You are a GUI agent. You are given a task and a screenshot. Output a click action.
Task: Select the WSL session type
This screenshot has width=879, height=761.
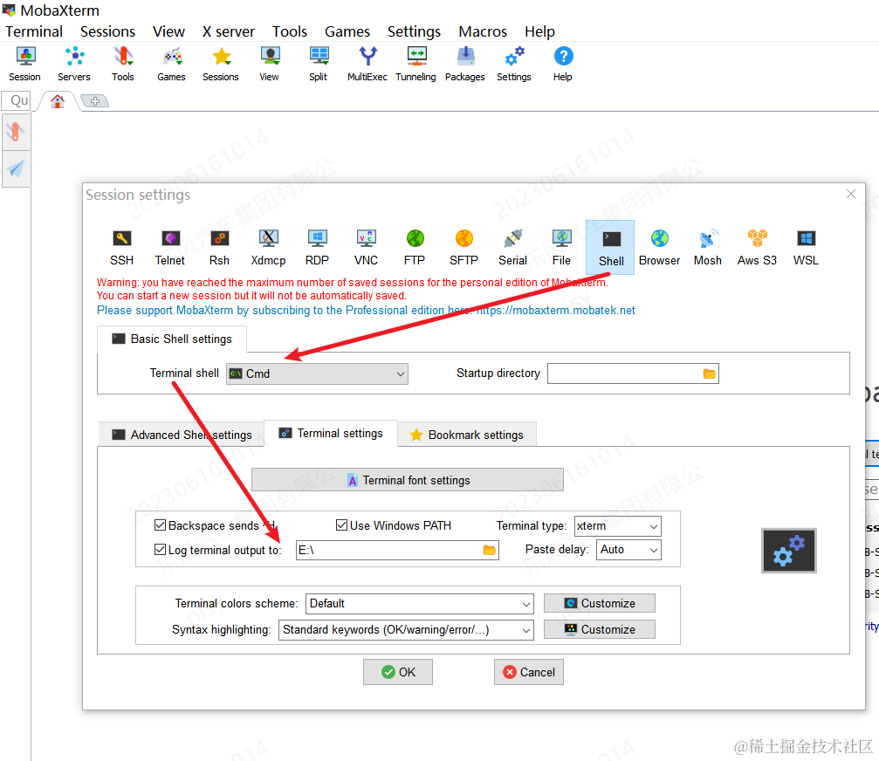click(x=806, y=247)
